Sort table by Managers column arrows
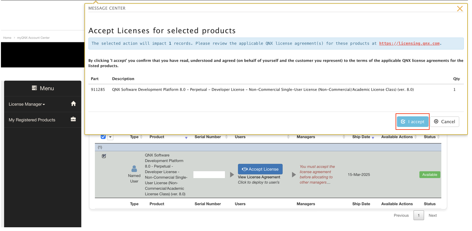The height and width of the screenshot is (231, 472). click(x=344, y=137)
